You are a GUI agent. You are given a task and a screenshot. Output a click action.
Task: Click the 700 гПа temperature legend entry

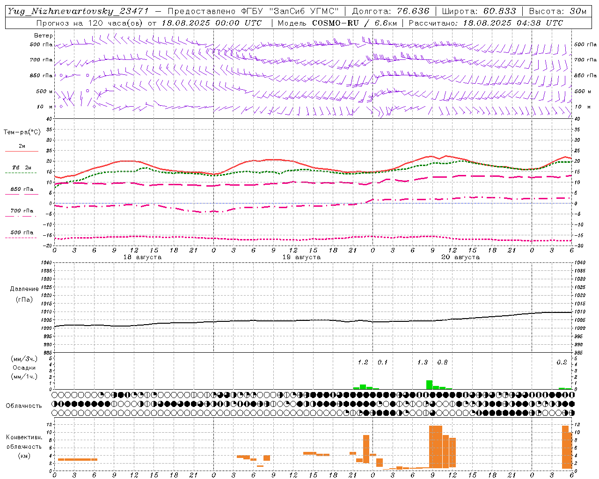pos(22,210)
